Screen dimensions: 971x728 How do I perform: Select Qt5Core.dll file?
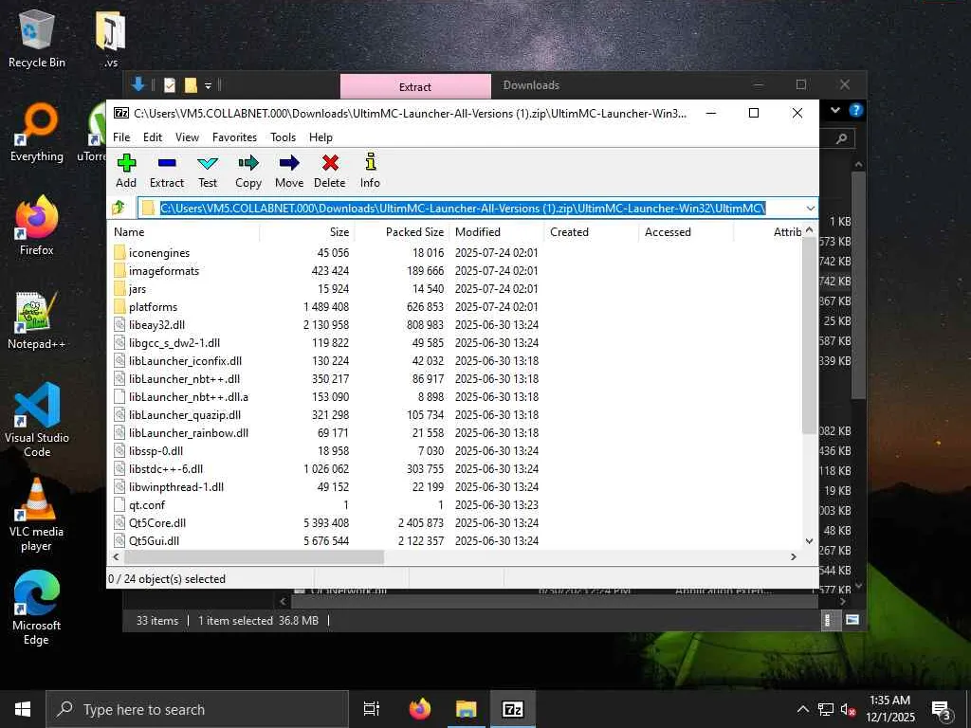click(157, 522)
